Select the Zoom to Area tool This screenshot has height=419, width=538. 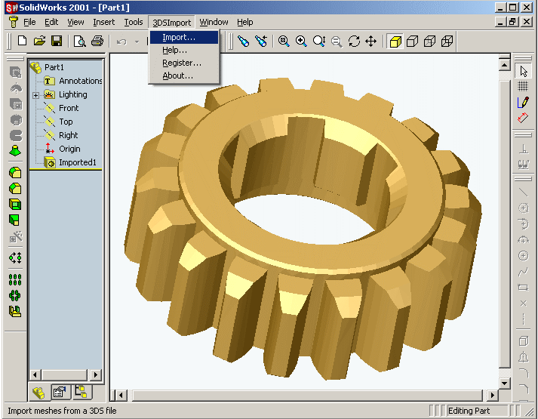pos(301,42)
